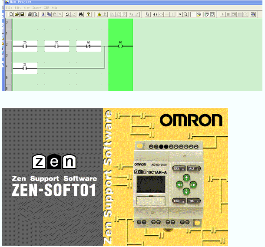Click the New file toolbar icon
This screenshot has height=247, width=265.
click(11, 14)
